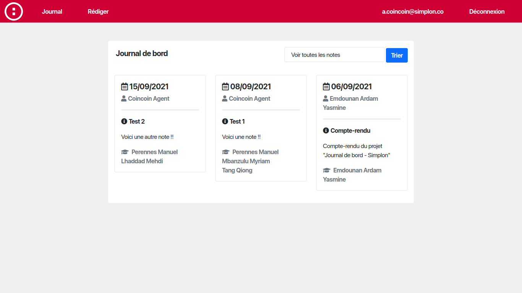
Task: Click the Déconnexion link
Action: click(x=487, y=11)
